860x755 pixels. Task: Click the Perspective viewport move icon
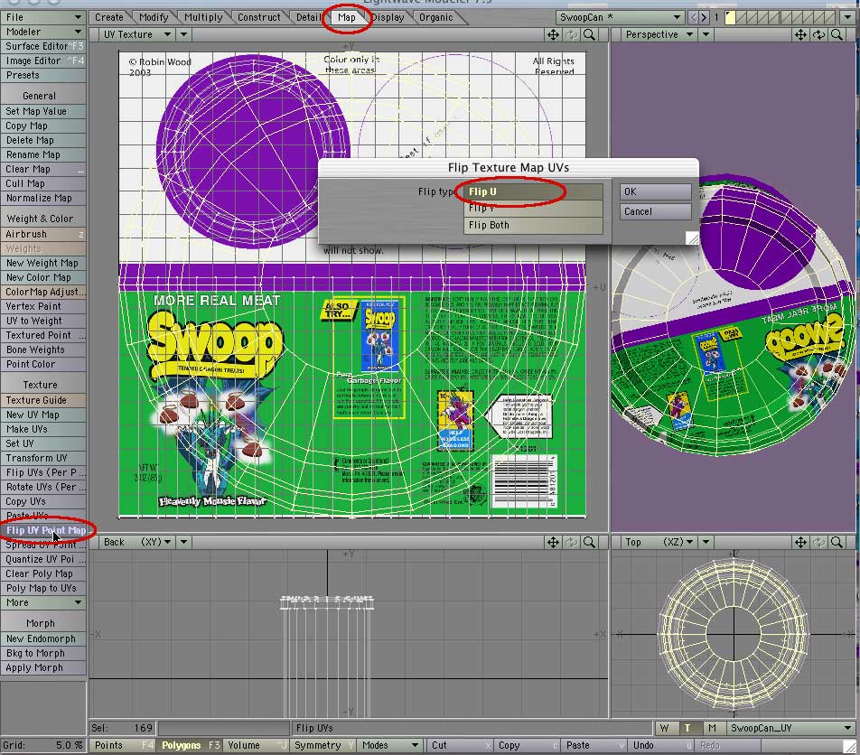[x=800, y=35]
